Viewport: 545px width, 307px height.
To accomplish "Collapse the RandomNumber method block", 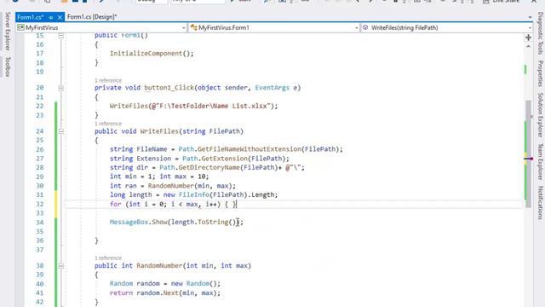I will [x=61, y=266].
